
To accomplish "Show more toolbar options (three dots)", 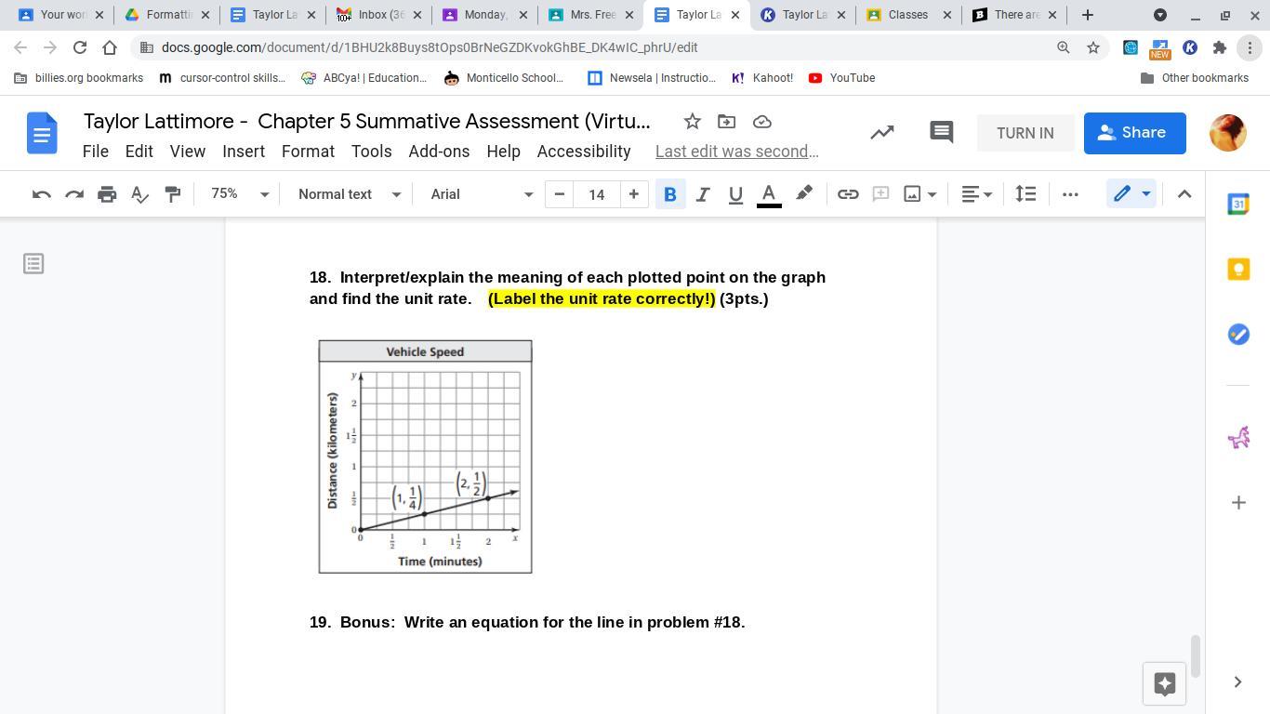I will pyautogui.click(x=1070, y=194).
